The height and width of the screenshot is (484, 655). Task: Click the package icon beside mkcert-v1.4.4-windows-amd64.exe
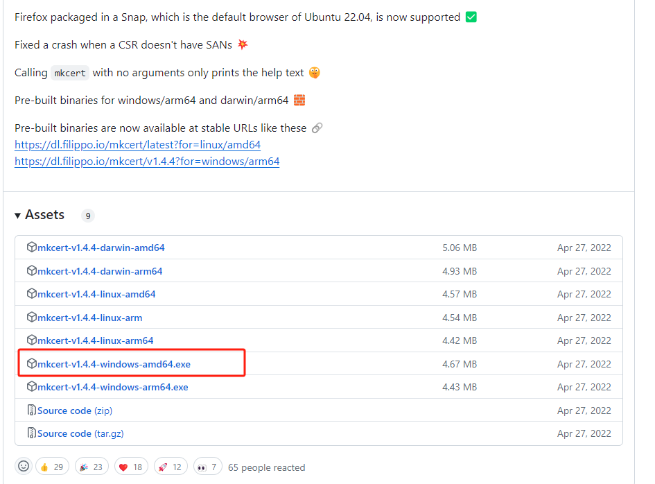(x=32, y=363)
